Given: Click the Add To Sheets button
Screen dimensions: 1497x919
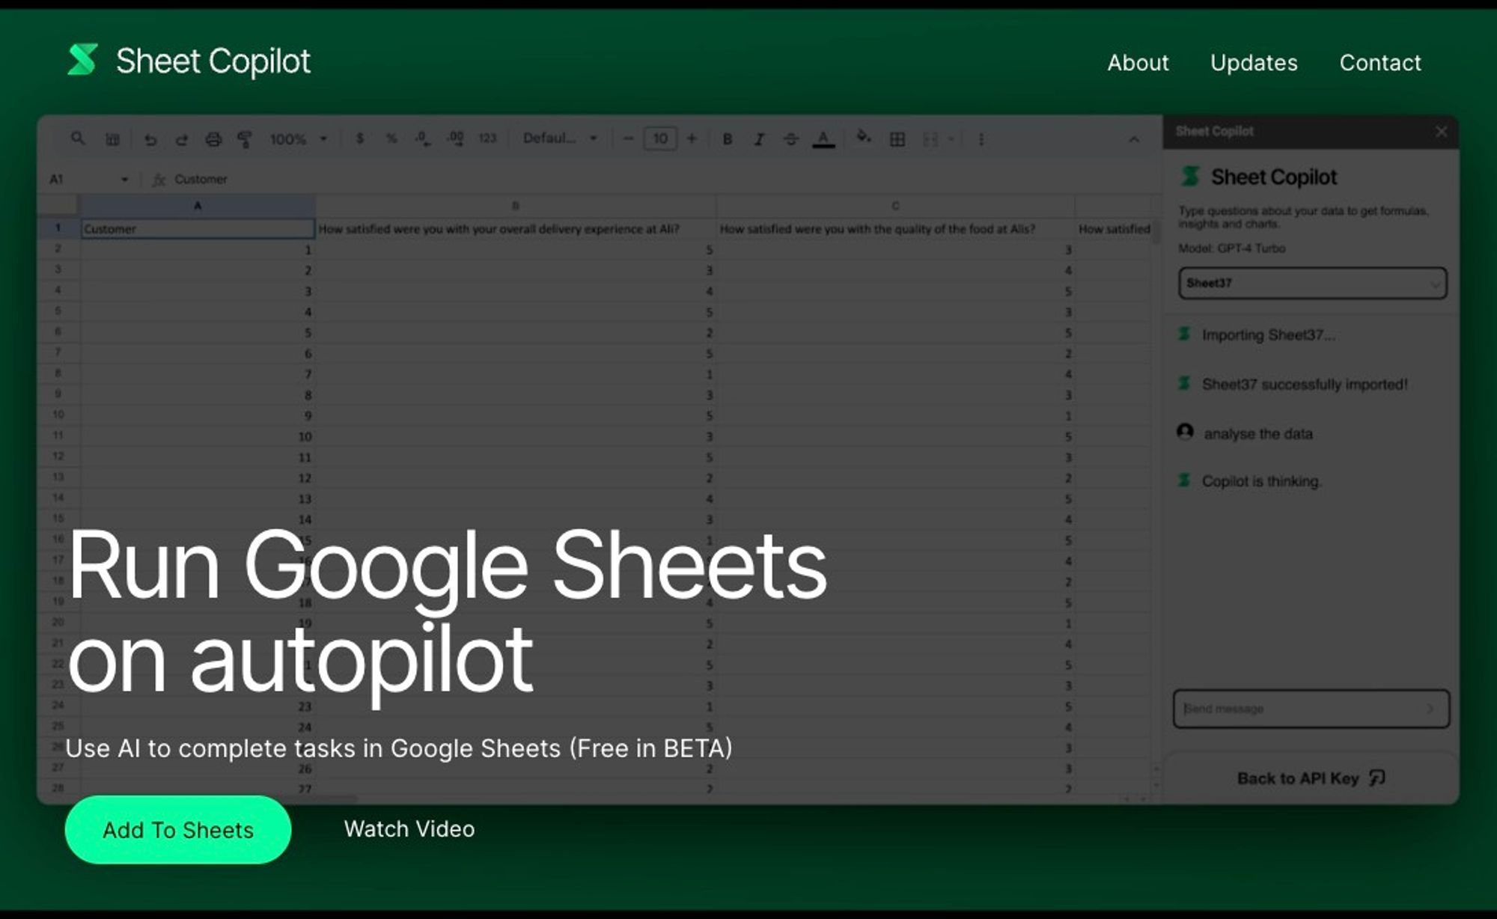Looking at the screenshot, I should point(178,829).
